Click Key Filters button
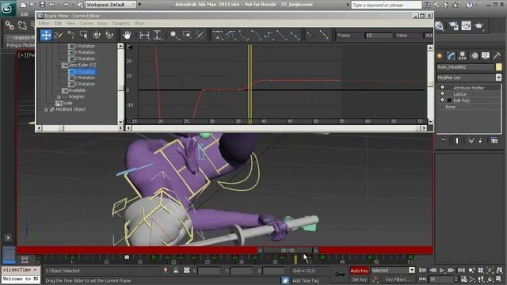This screenshot has height=285, width=507. 398,279
